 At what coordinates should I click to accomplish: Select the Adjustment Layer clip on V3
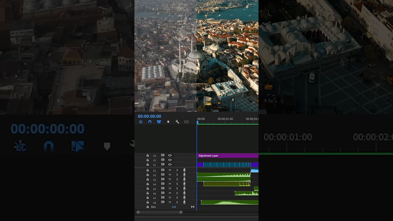point(228,156)
